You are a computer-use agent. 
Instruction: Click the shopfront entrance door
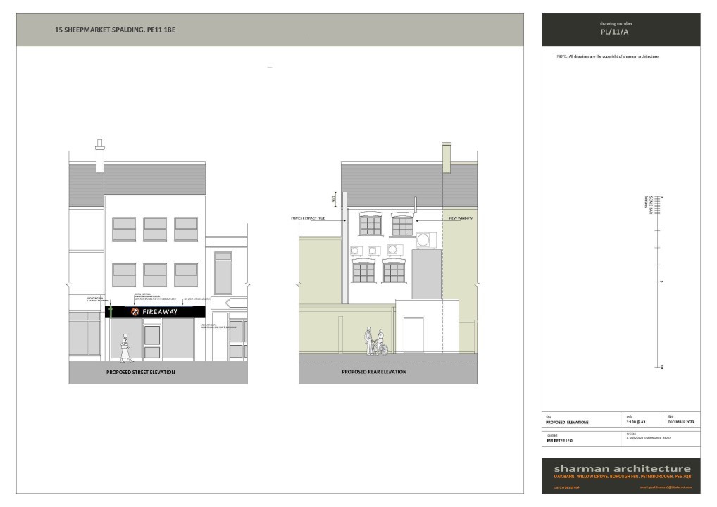[151, 342]
